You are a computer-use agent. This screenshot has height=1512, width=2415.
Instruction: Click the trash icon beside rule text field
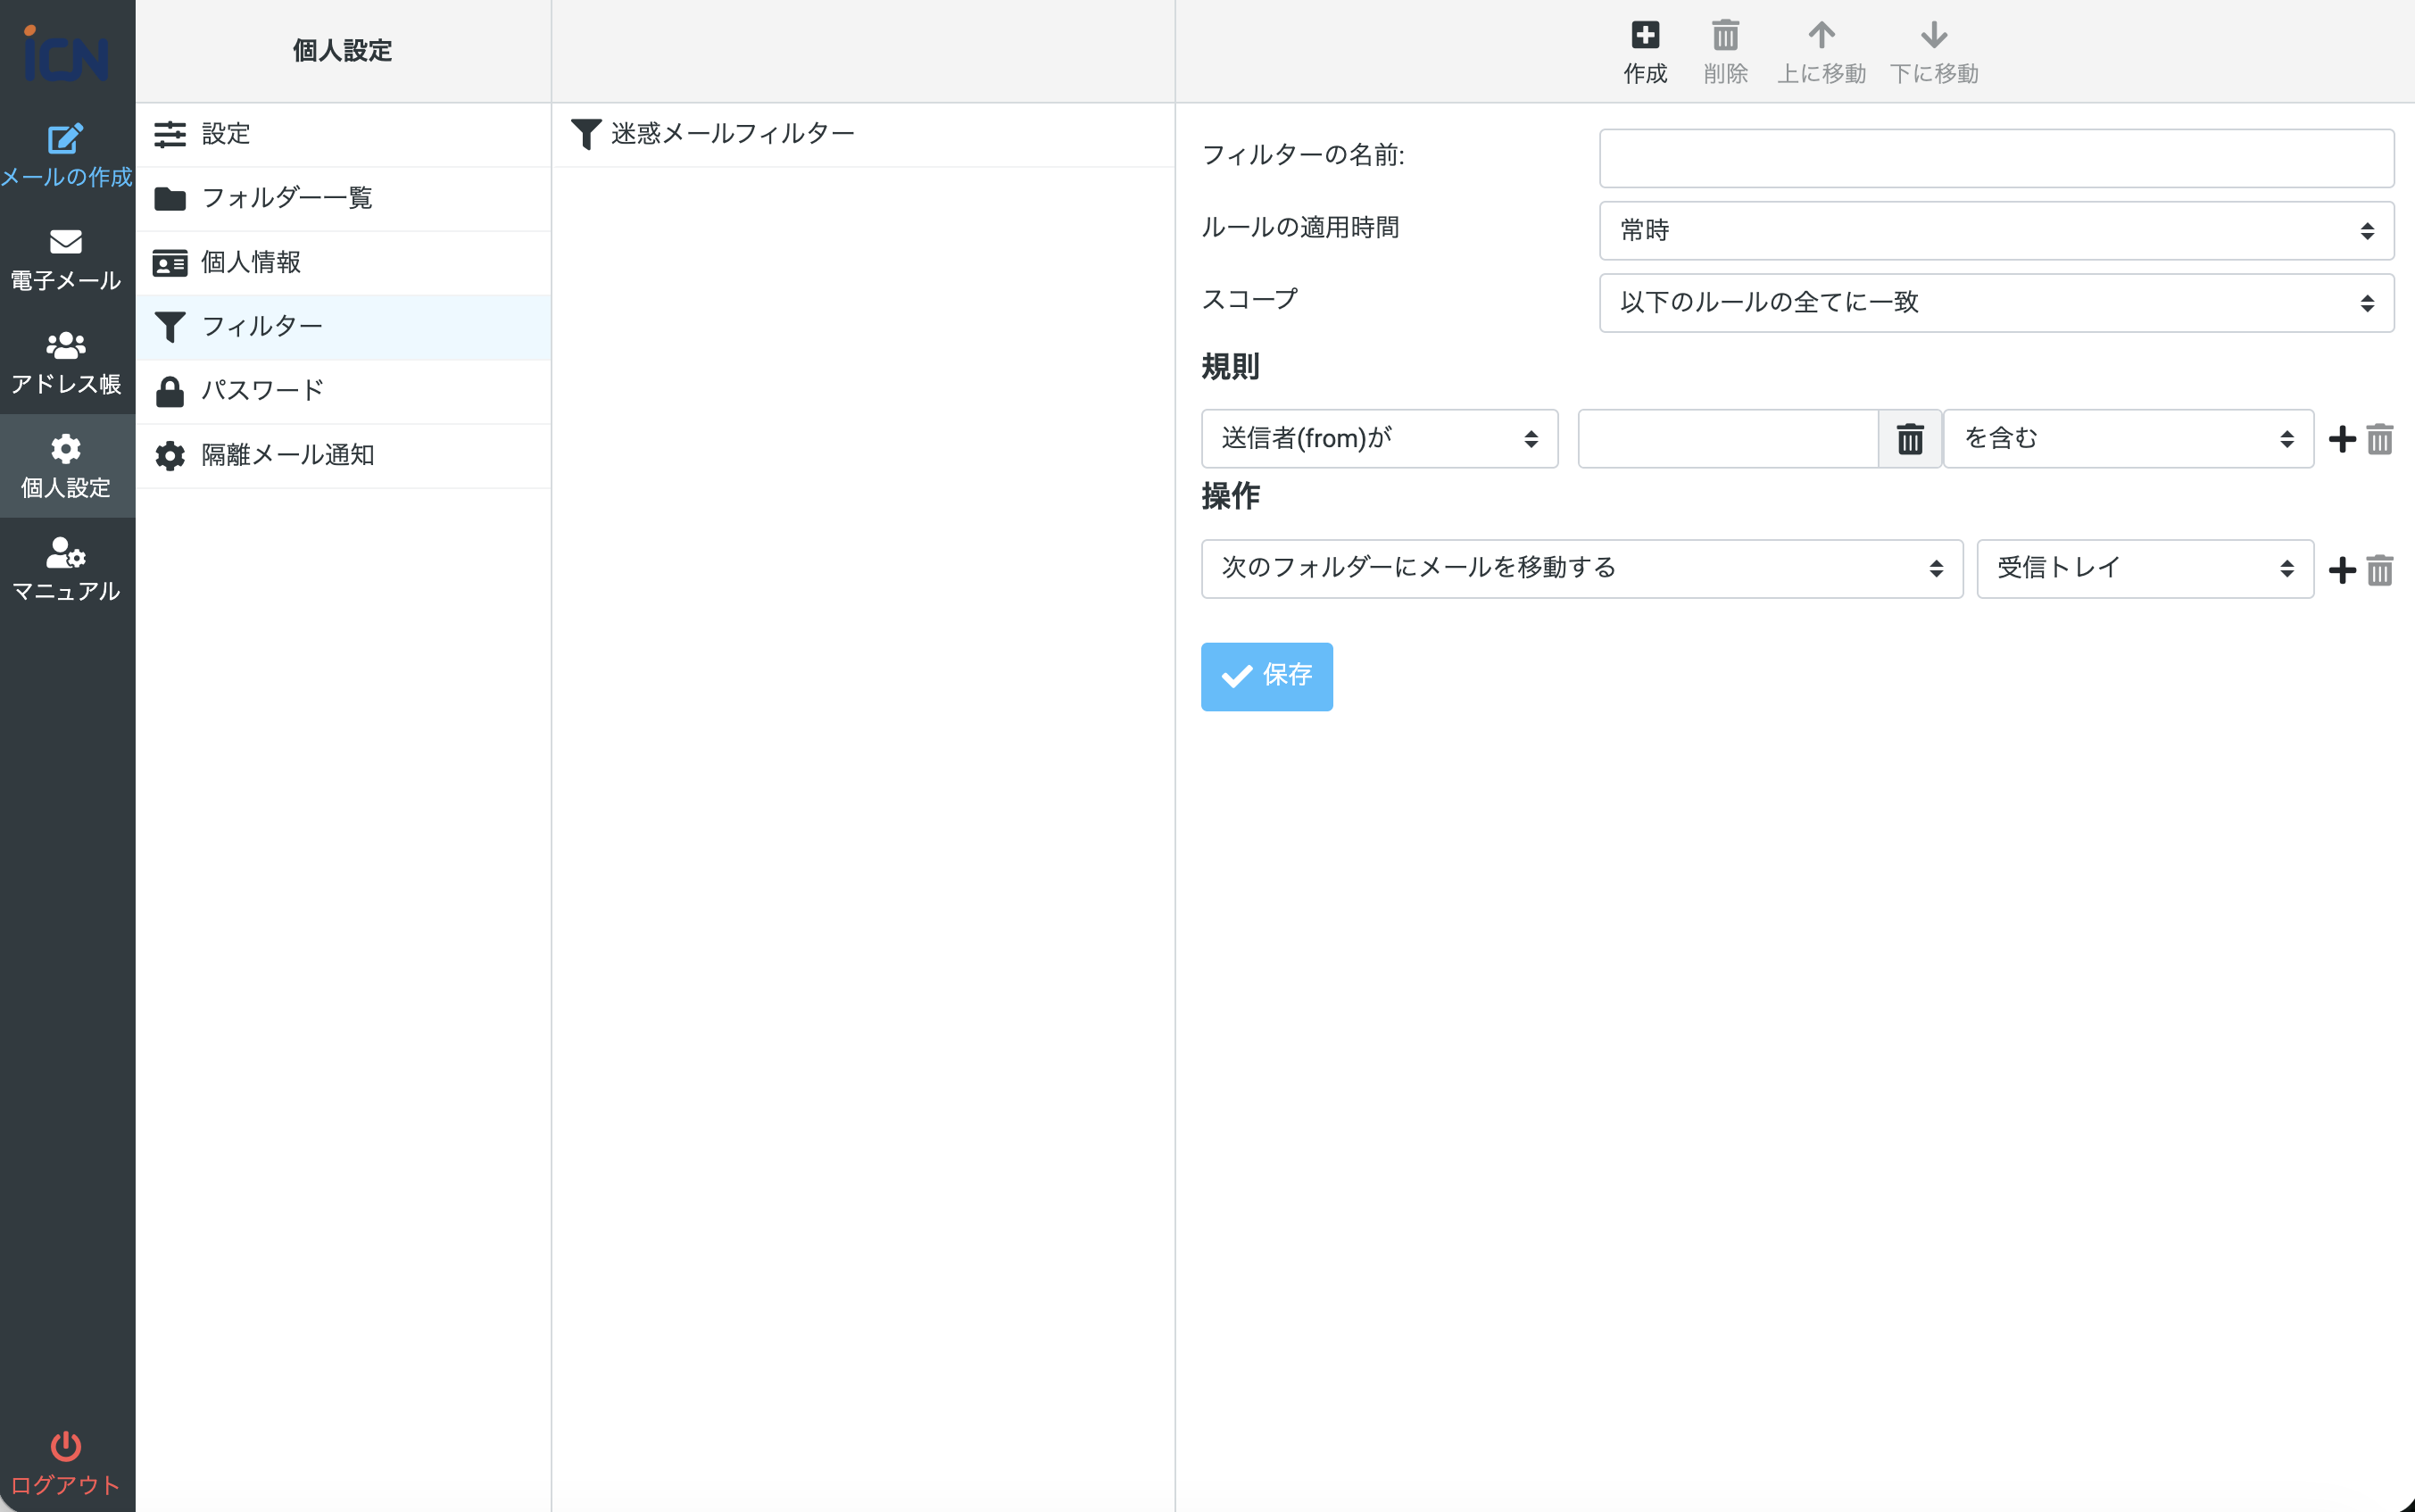[x=1909, y=438]
